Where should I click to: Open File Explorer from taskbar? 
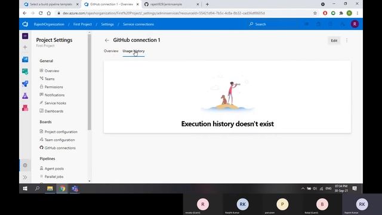[50, 189]
